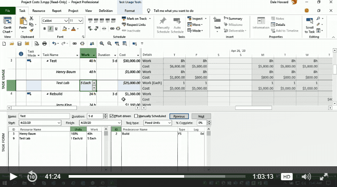Click the video progress bar
337x187 pixels.
pos(157,177)
